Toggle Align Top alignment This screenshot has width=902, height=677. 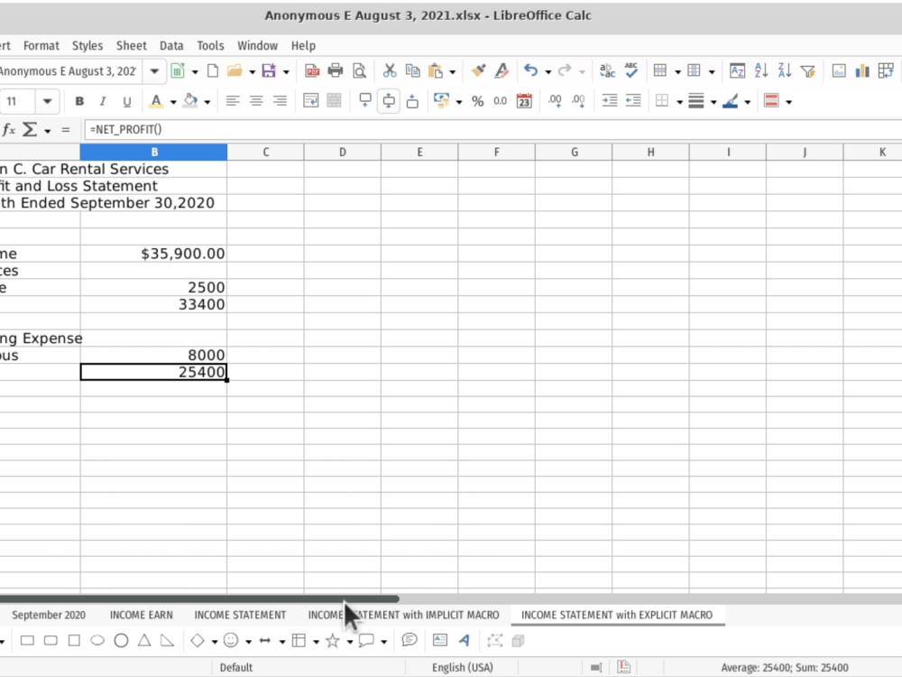pos(364,101)
